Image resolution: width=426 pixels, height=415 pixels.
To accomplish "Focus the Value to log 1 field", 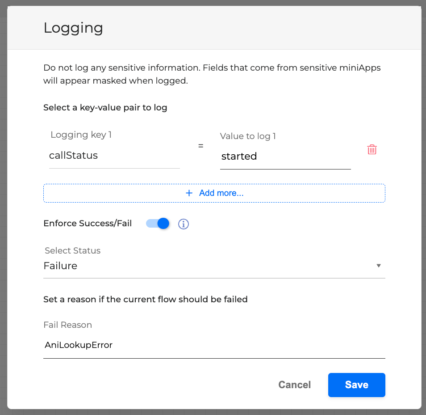I will [x=285, y=157].
